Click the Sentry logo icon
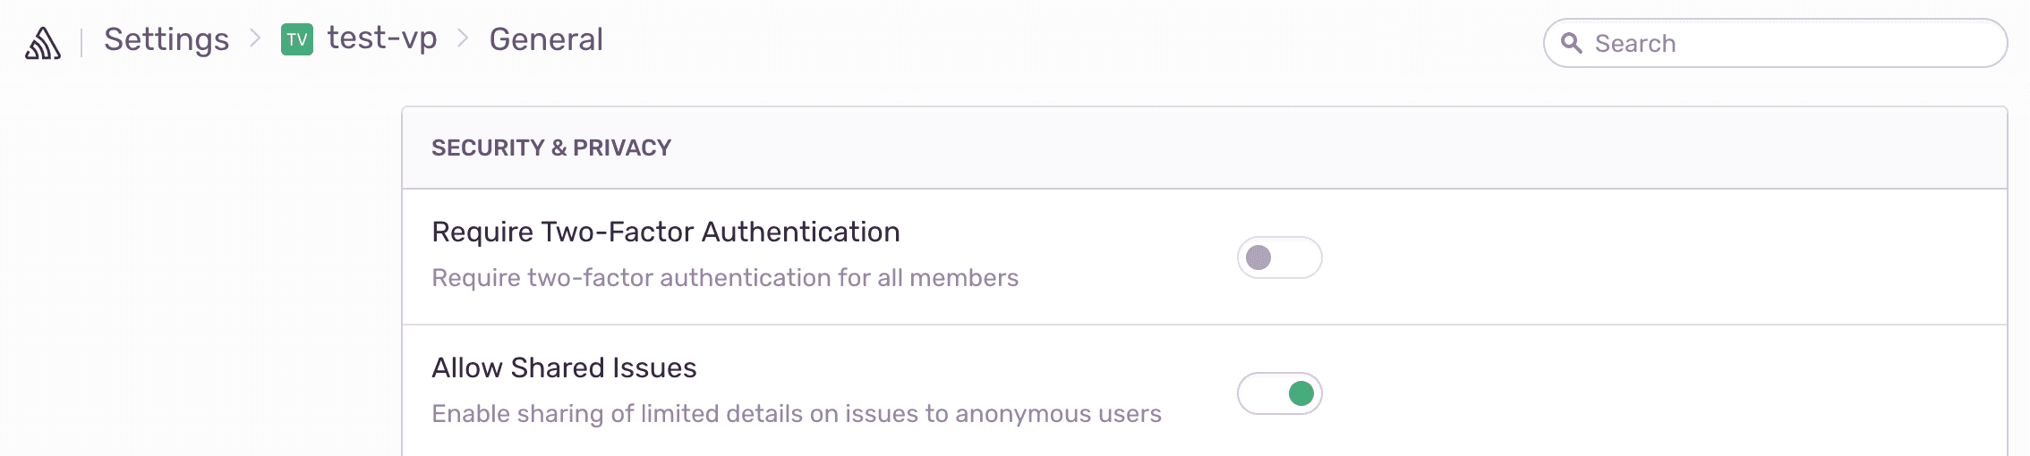The width and height of the screenshot is (2030, 456). [43, 42]
